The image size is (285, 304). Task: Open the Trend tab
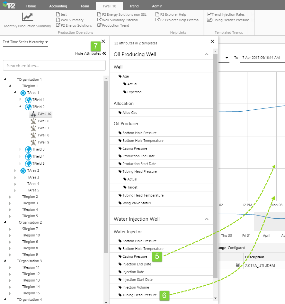(134, 6)
